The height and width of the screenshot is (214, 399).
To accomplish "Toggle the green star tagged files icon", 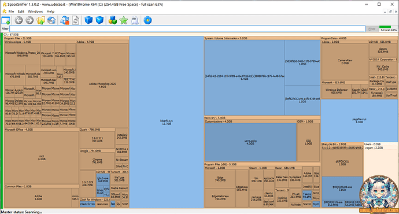I will click(124, 20).
